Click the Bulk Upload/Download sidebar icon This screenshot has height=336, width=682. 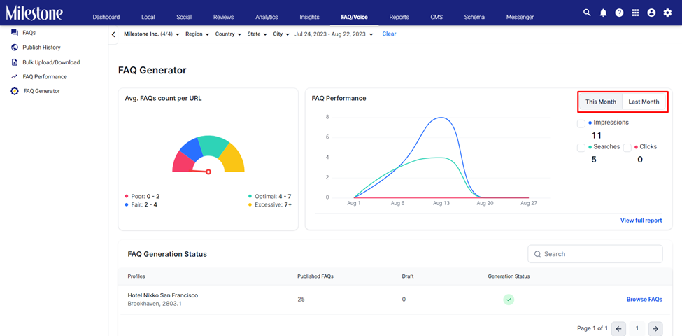click(15, 62)
